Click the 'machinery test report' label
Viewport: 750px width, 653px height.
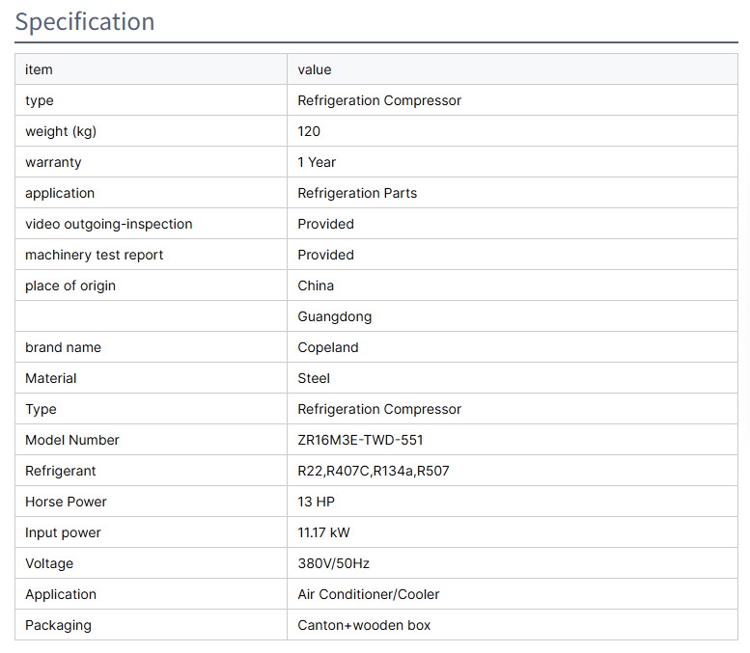point(94,255)
